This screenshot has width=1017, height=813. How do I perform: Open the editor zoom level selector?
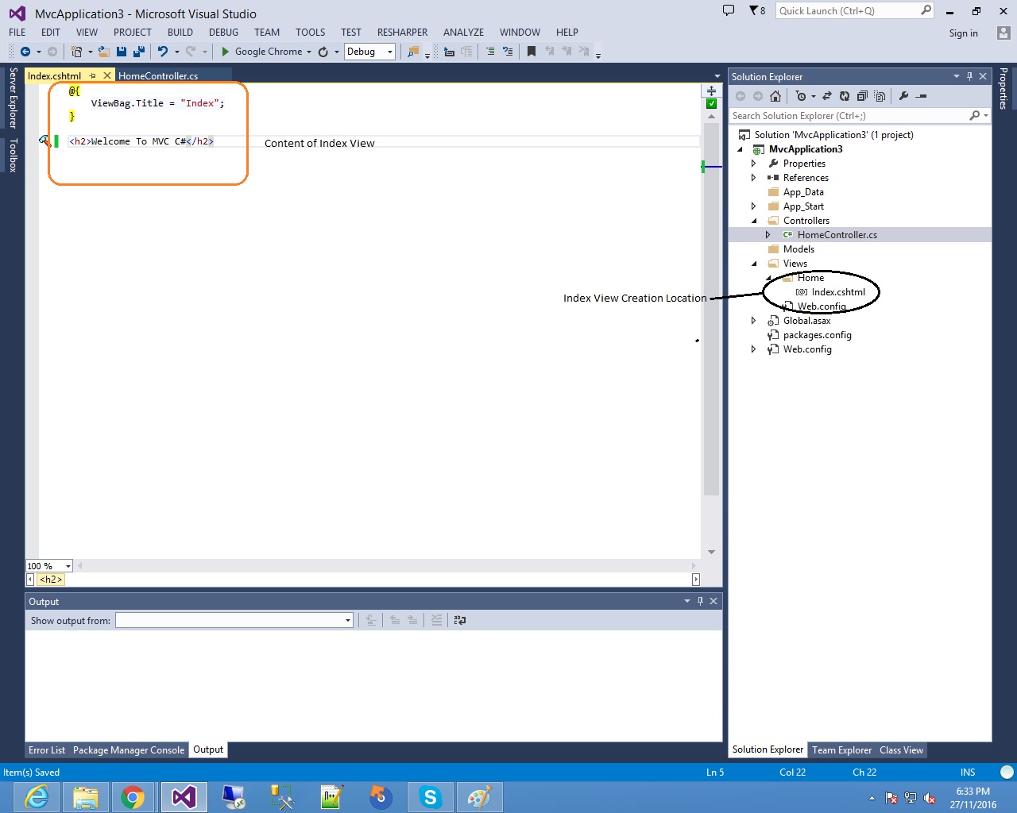tap(48, 565)
